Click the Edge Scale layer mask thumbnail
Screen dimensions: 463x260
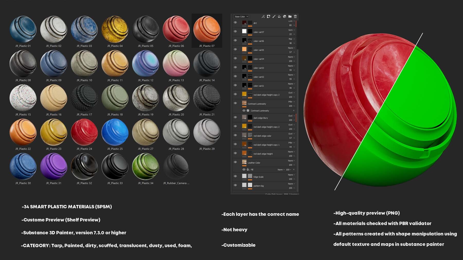point(250,176)
